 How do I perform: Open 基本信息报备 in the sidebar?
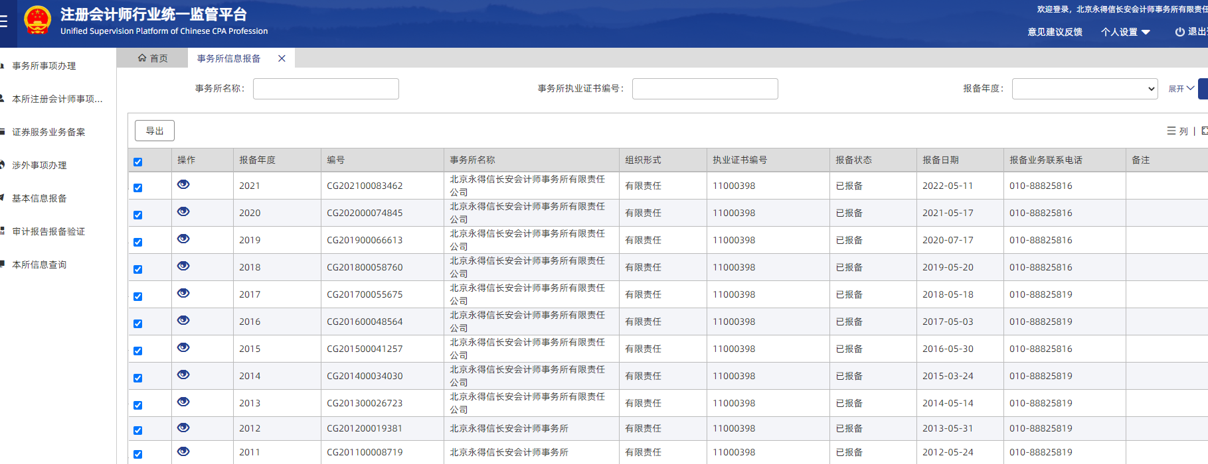point(39,198)
